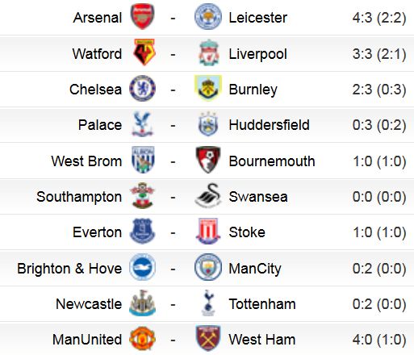Click the Liverpool crest icon
The height and width of the screenshot is (355, 414).
[x=209, y=52]
